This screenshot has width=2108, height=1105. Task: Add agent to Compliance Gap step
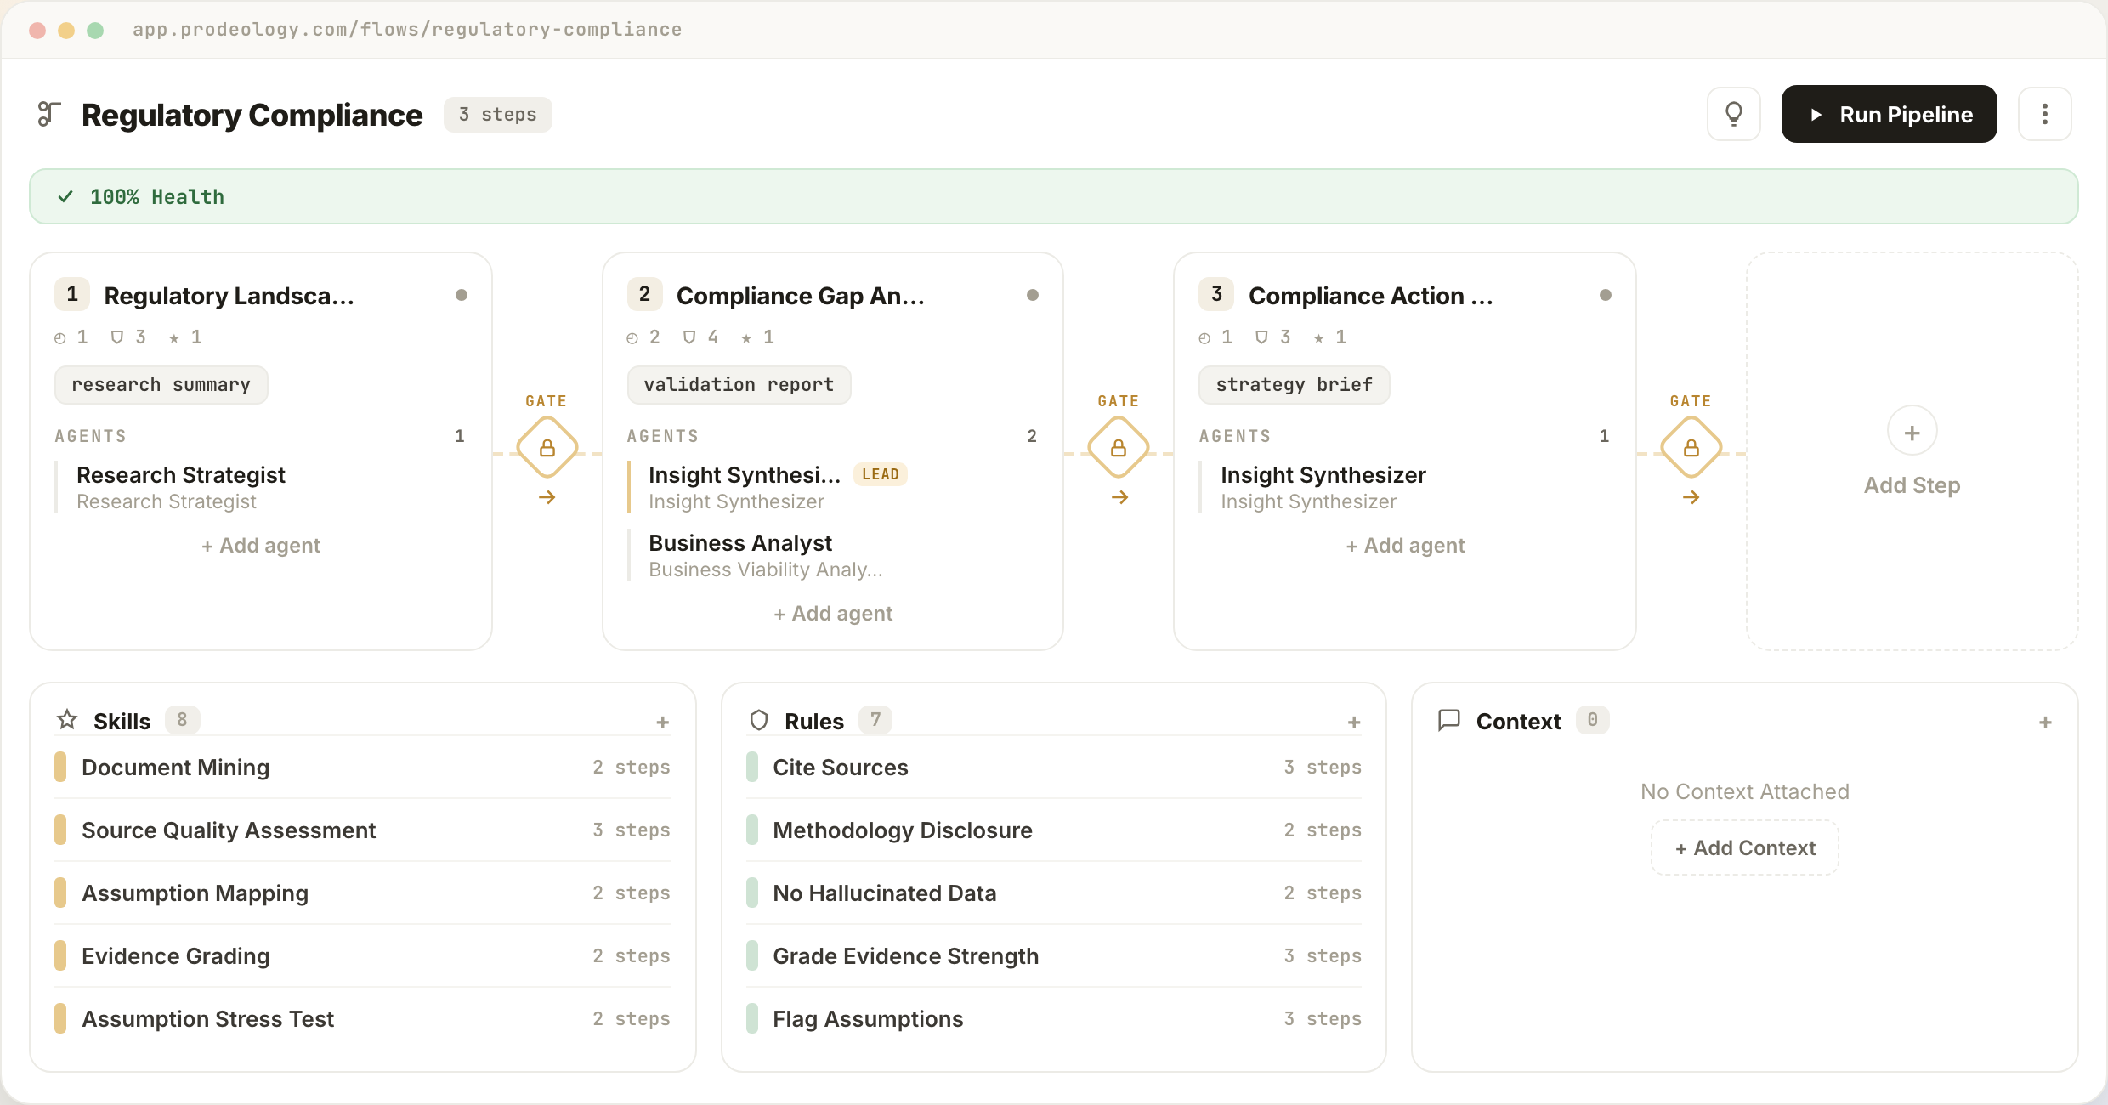pos(833,614)
